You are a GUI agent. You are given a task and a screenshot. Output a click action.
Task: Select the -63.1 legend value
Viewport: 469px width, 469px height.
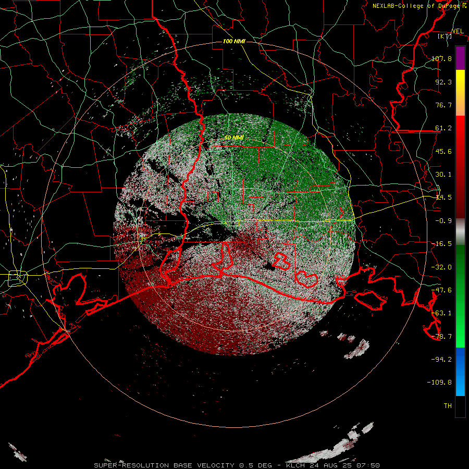pos(441,313)
